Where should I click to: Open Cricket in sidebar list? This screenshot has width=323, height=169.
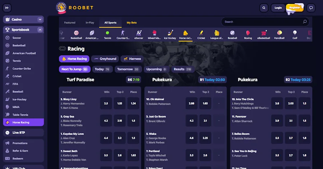coord(23,76)
